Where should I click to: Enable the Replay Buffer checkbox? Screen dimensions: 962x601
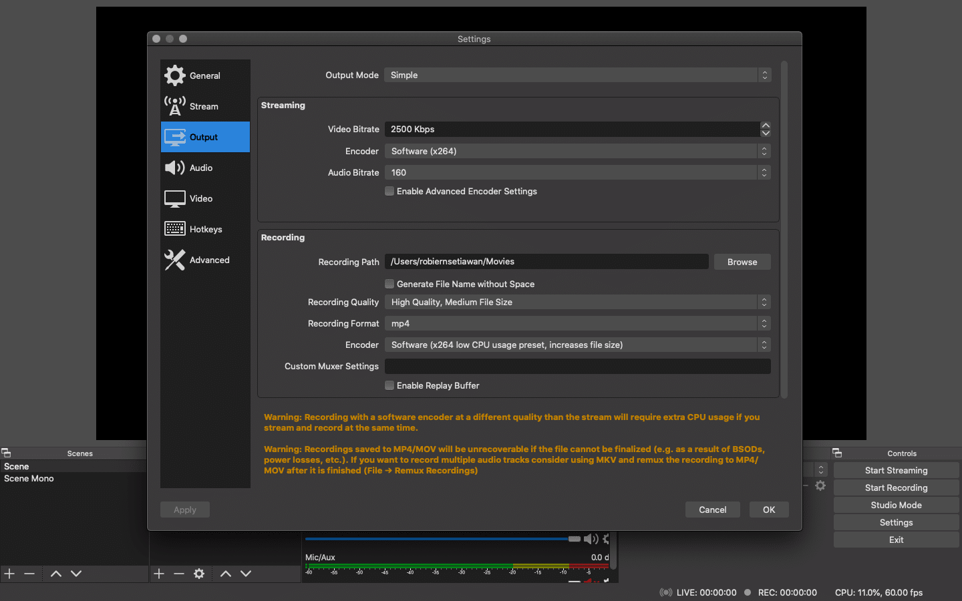(x=389, y=385)
